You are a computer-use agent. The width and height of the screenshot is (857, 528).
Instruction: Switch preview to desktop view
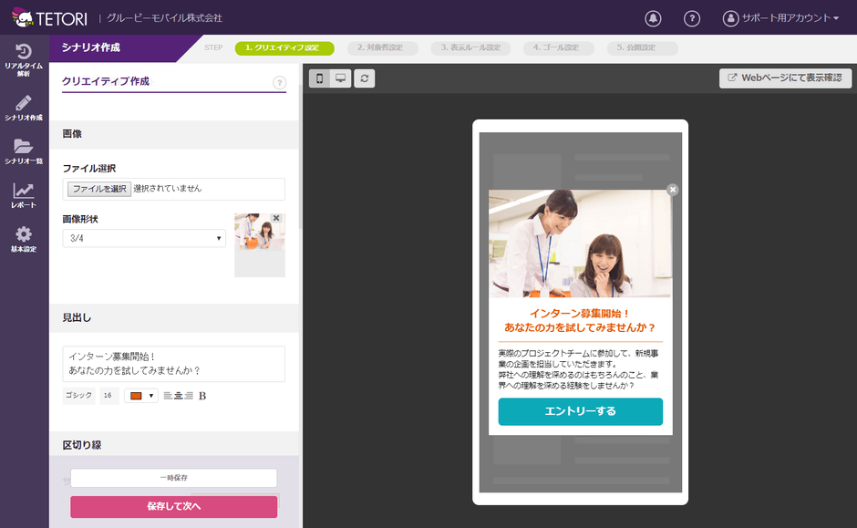click(340, 78)
